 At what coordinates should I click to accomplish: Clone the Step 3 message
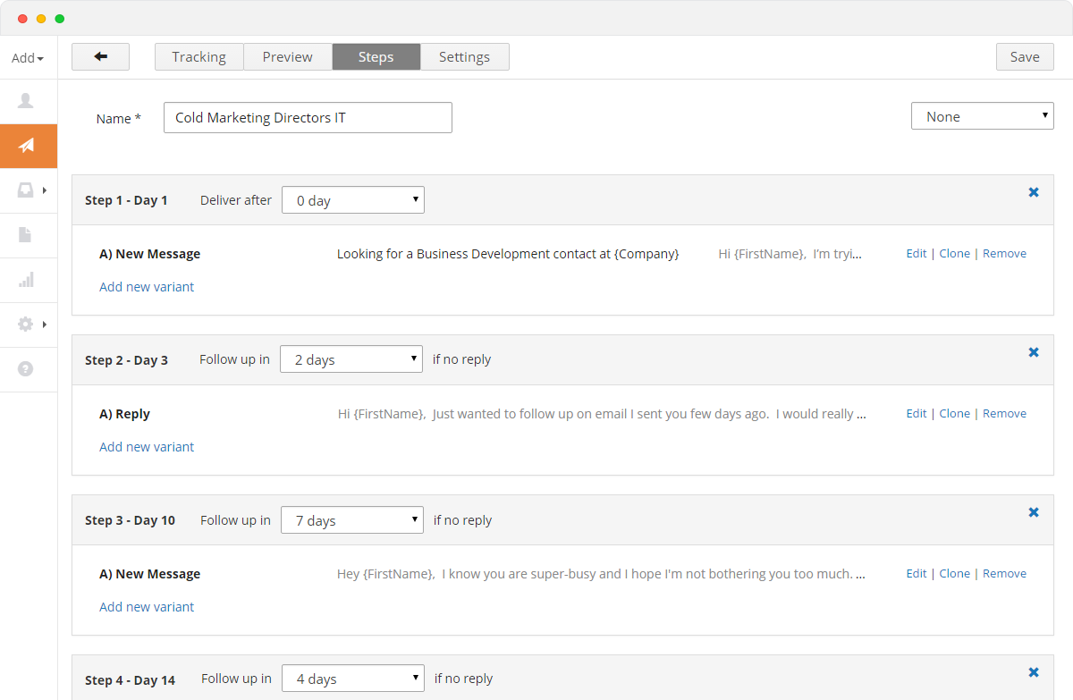[x=954, y=573]
